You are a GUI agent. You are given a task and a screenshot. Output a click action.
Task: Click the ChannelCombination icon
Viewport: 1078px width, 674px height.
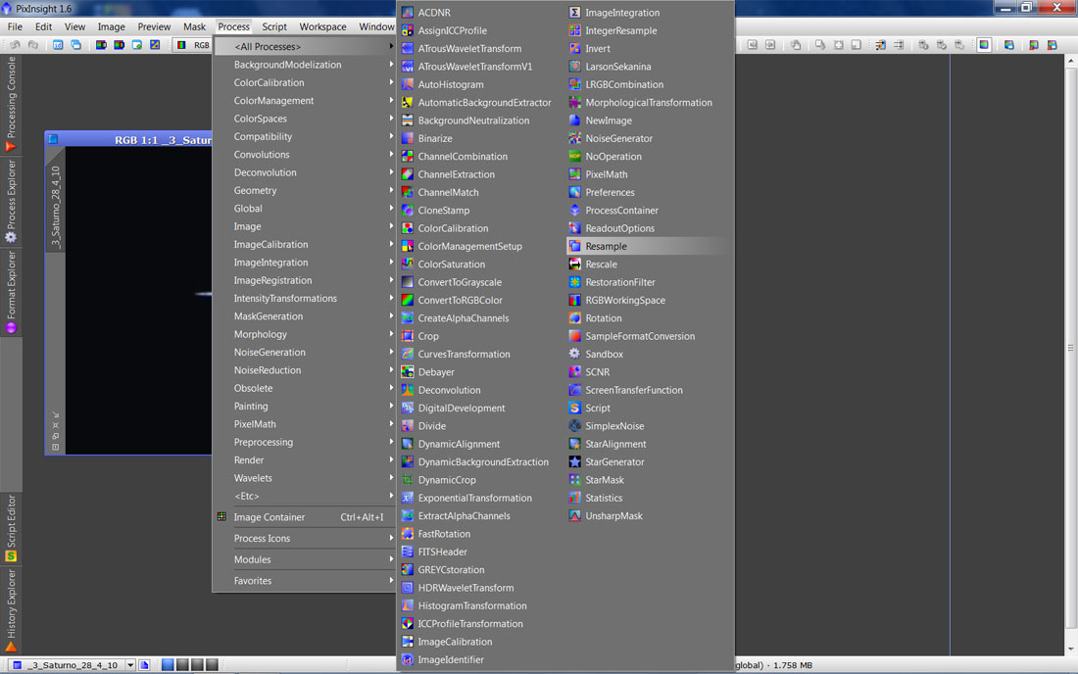coord(407,157)
